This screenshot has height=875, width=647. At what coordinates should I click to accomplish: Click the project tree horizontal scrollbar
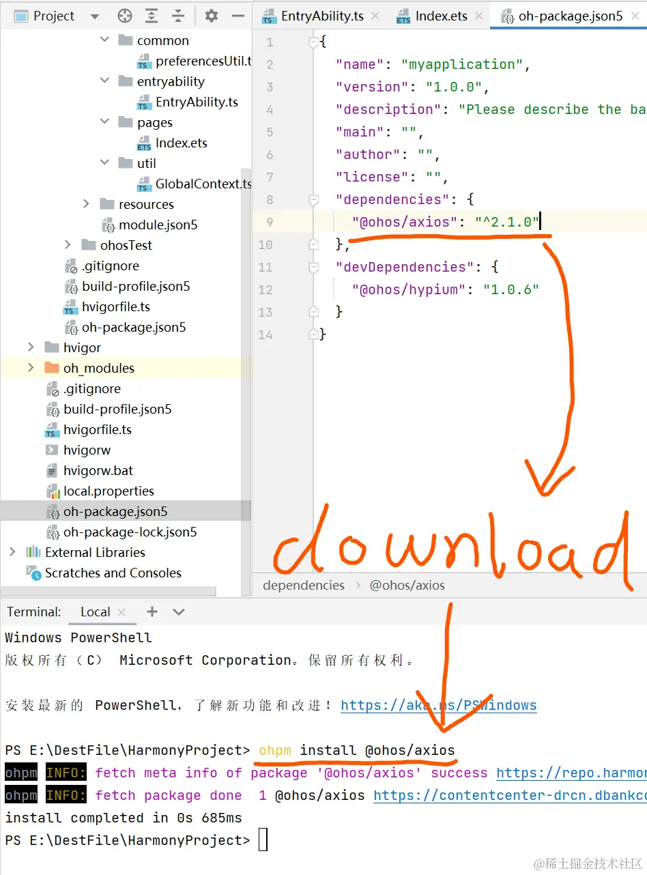pyautogui.click(x=108, y=591)
